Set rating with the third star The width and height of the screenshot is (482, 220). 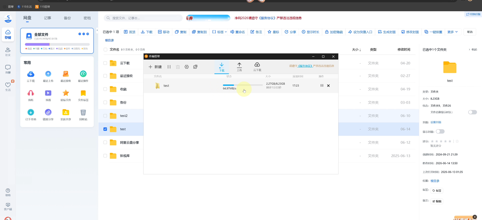point(441,141)
